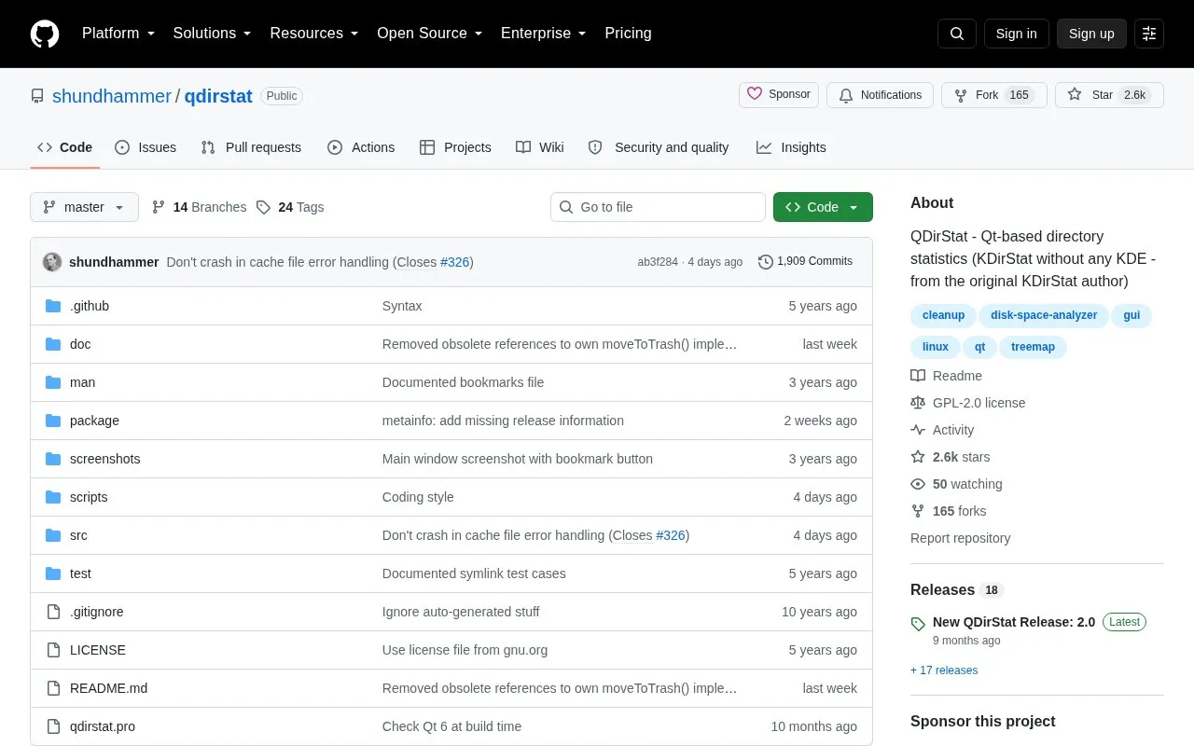Open the .gitignore file
The height and width of the screenshot is (746, 1194).
point(96,612)
